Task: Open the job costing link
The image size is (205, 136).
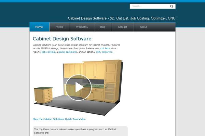Action: 49,52
